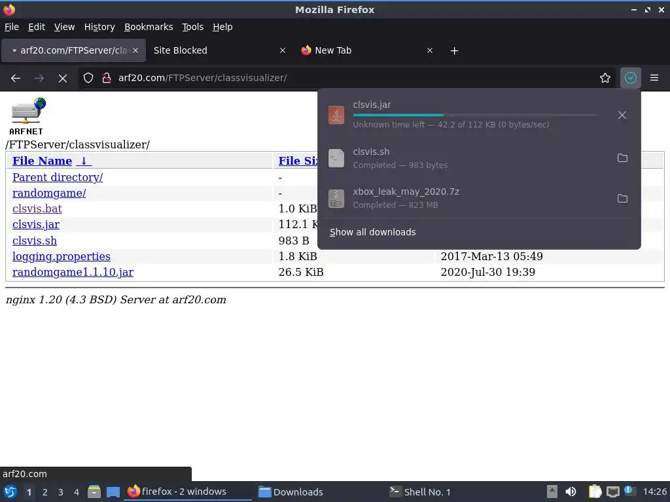Select the arf20.com FTPServer tab
The height and width of the screenshot is (502, 670).
73,50
